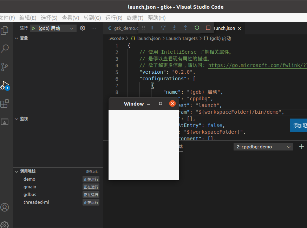Screen dimensions: 307x228
Task: Open the 查看(V) menu
Action: click(71, 18)
